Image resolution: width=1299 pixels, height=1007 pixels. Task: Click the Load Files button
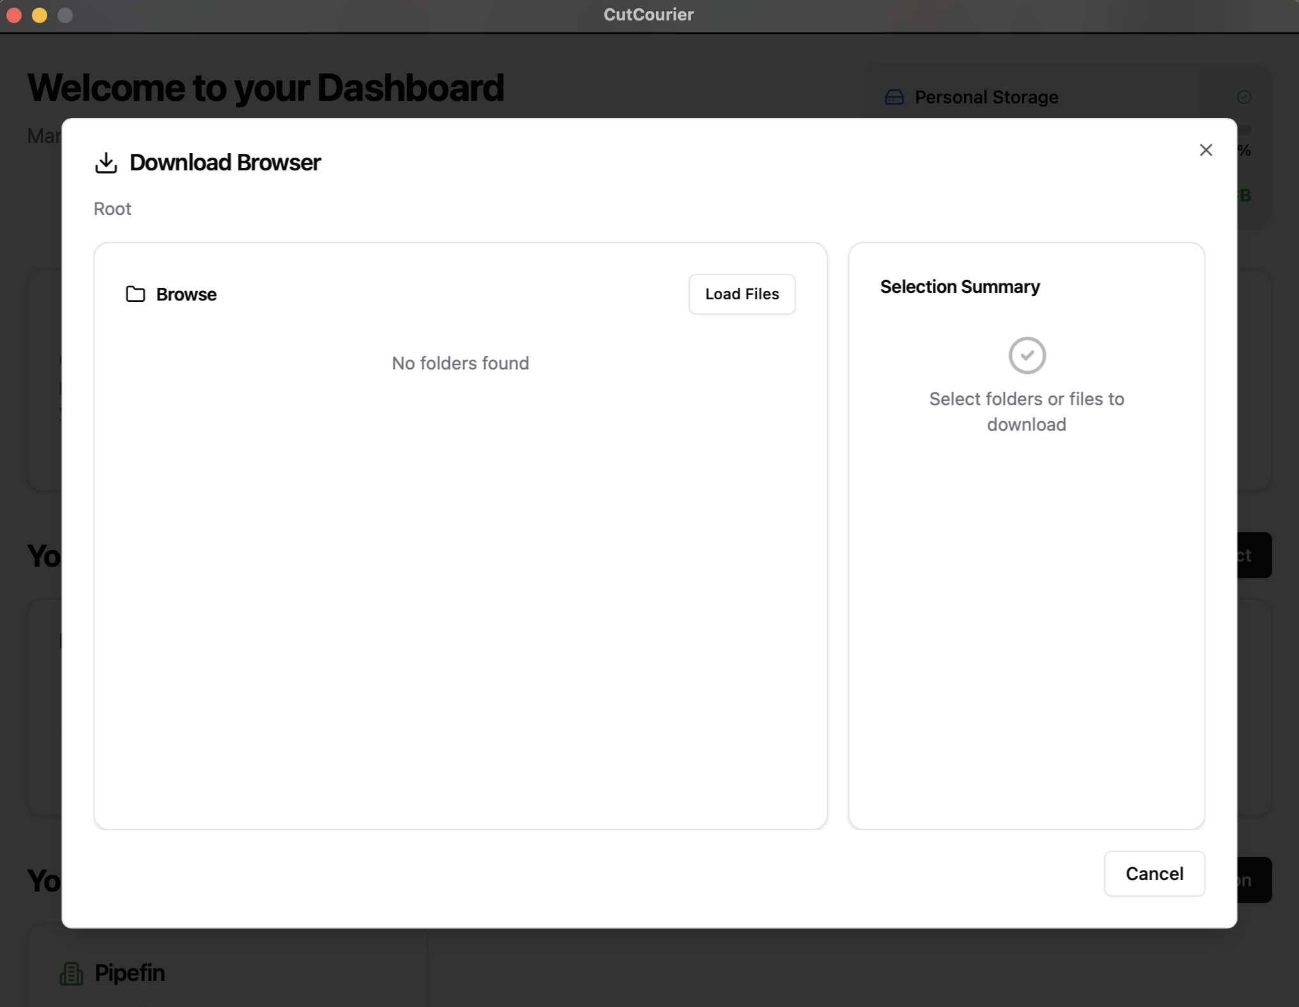coord(741,294)
